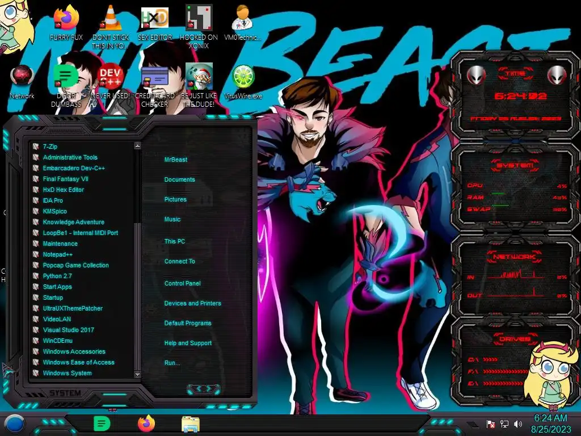Open the volume speaker tray icon

[x=518, y=424]
